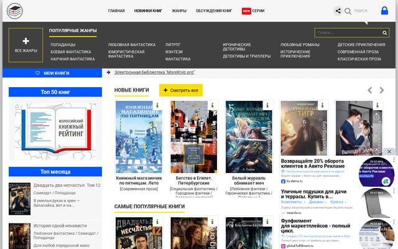This screenshot has width=398, height=249.
Task: Click Фулфилмент для маркетплейсов ad headline
Action: click(315, 225)
